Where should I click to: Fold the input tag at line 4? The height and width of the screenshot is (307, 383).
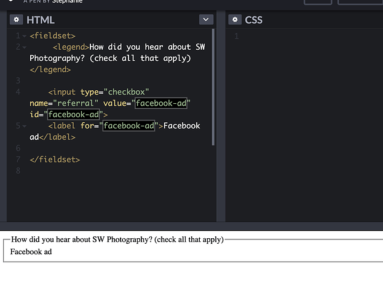pos(24,92)
